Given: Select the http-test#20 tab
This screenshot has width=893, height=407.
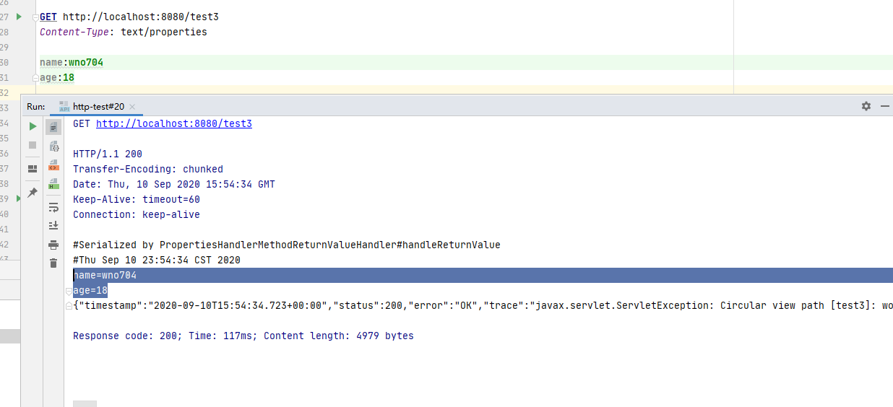Looking at the screenshot, I should coord(98,107).
